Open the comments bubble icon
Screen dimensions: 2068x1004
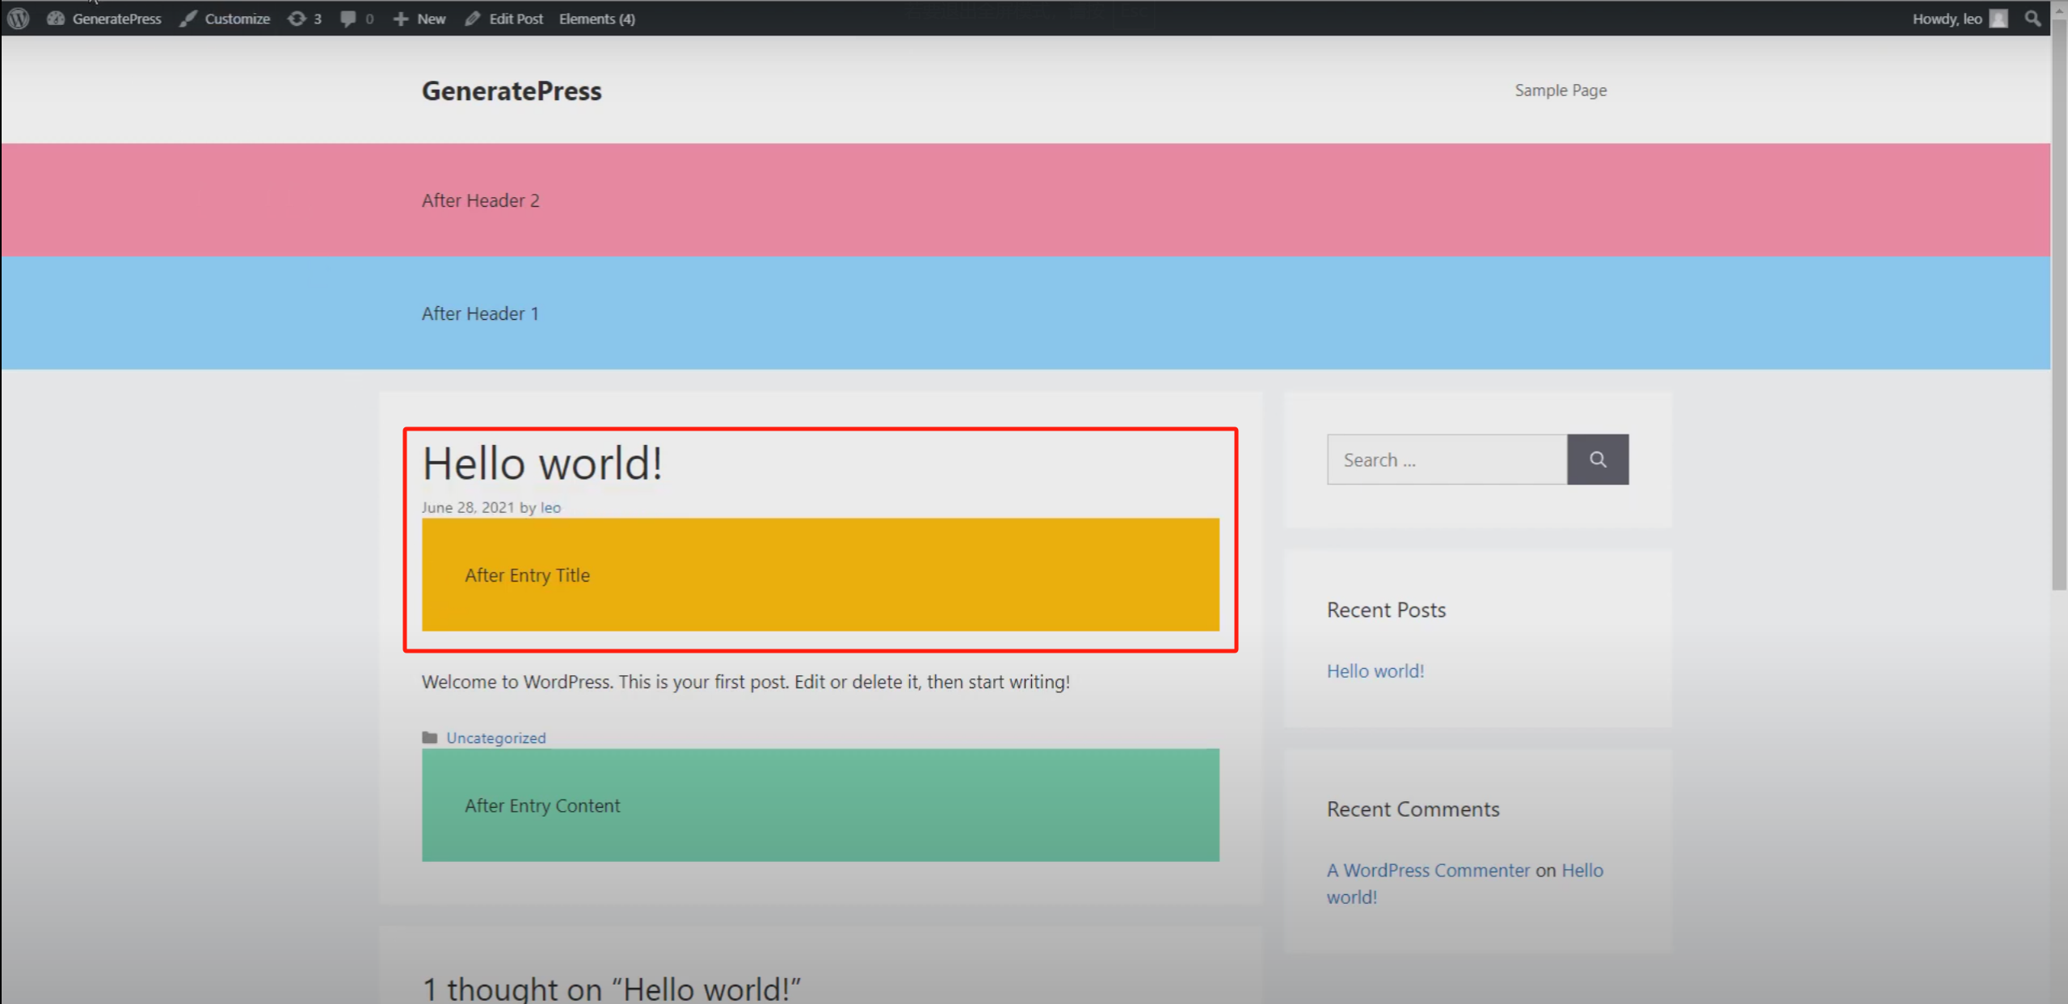(x=348, y=18)
